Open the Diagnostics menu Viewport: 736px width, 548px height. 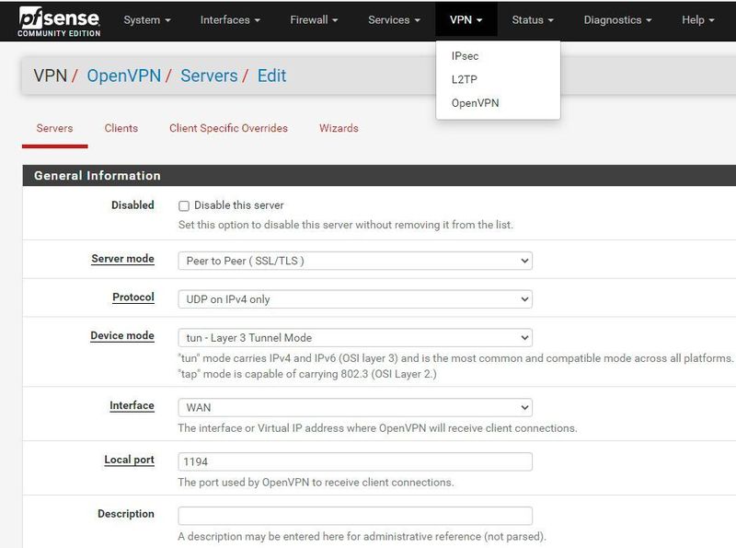point(617,19)
